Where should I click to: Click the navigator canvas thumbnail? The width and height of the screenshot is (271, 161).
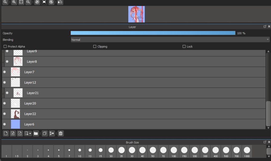point(137,14)
